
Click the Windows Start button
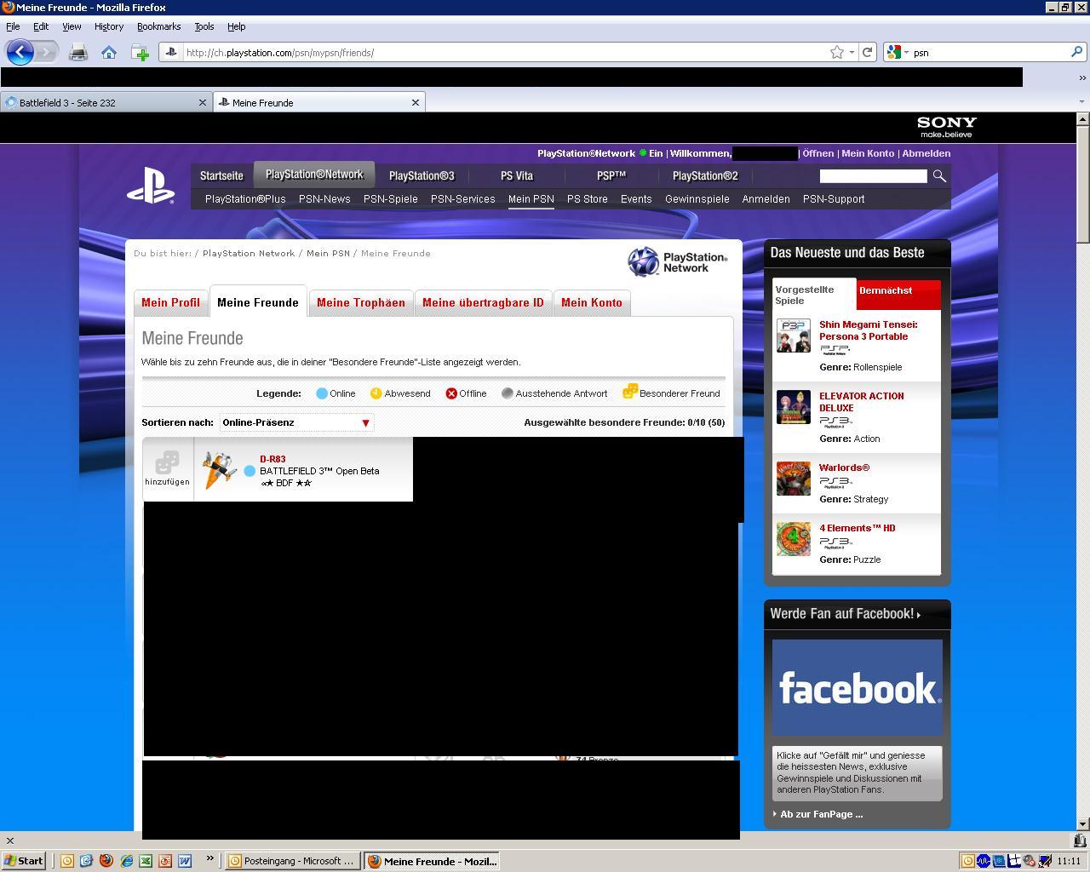24,861
